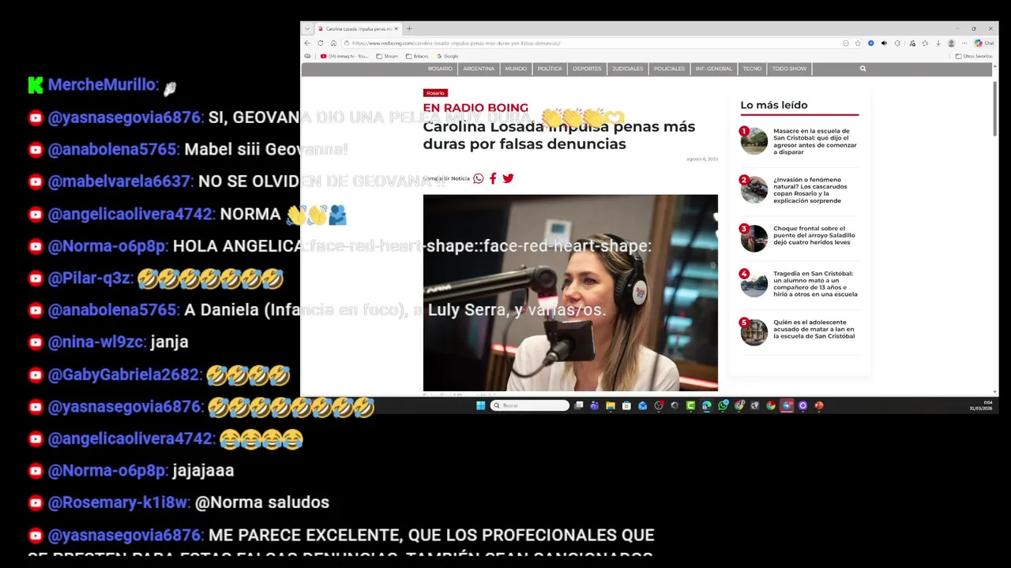Open the browser profile avatar icon

click(x=951, y=43)
